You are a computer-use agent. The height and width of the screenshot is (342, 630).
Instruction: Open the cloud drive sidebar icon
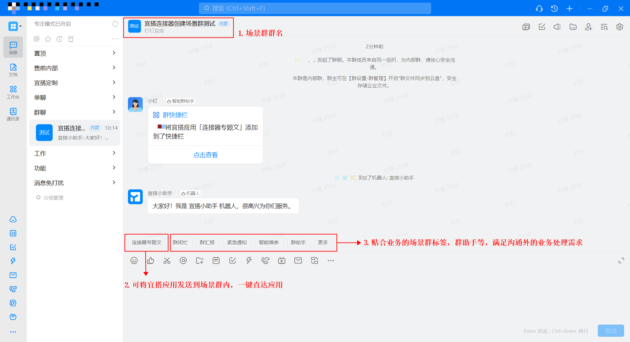[x=13, y=219]
